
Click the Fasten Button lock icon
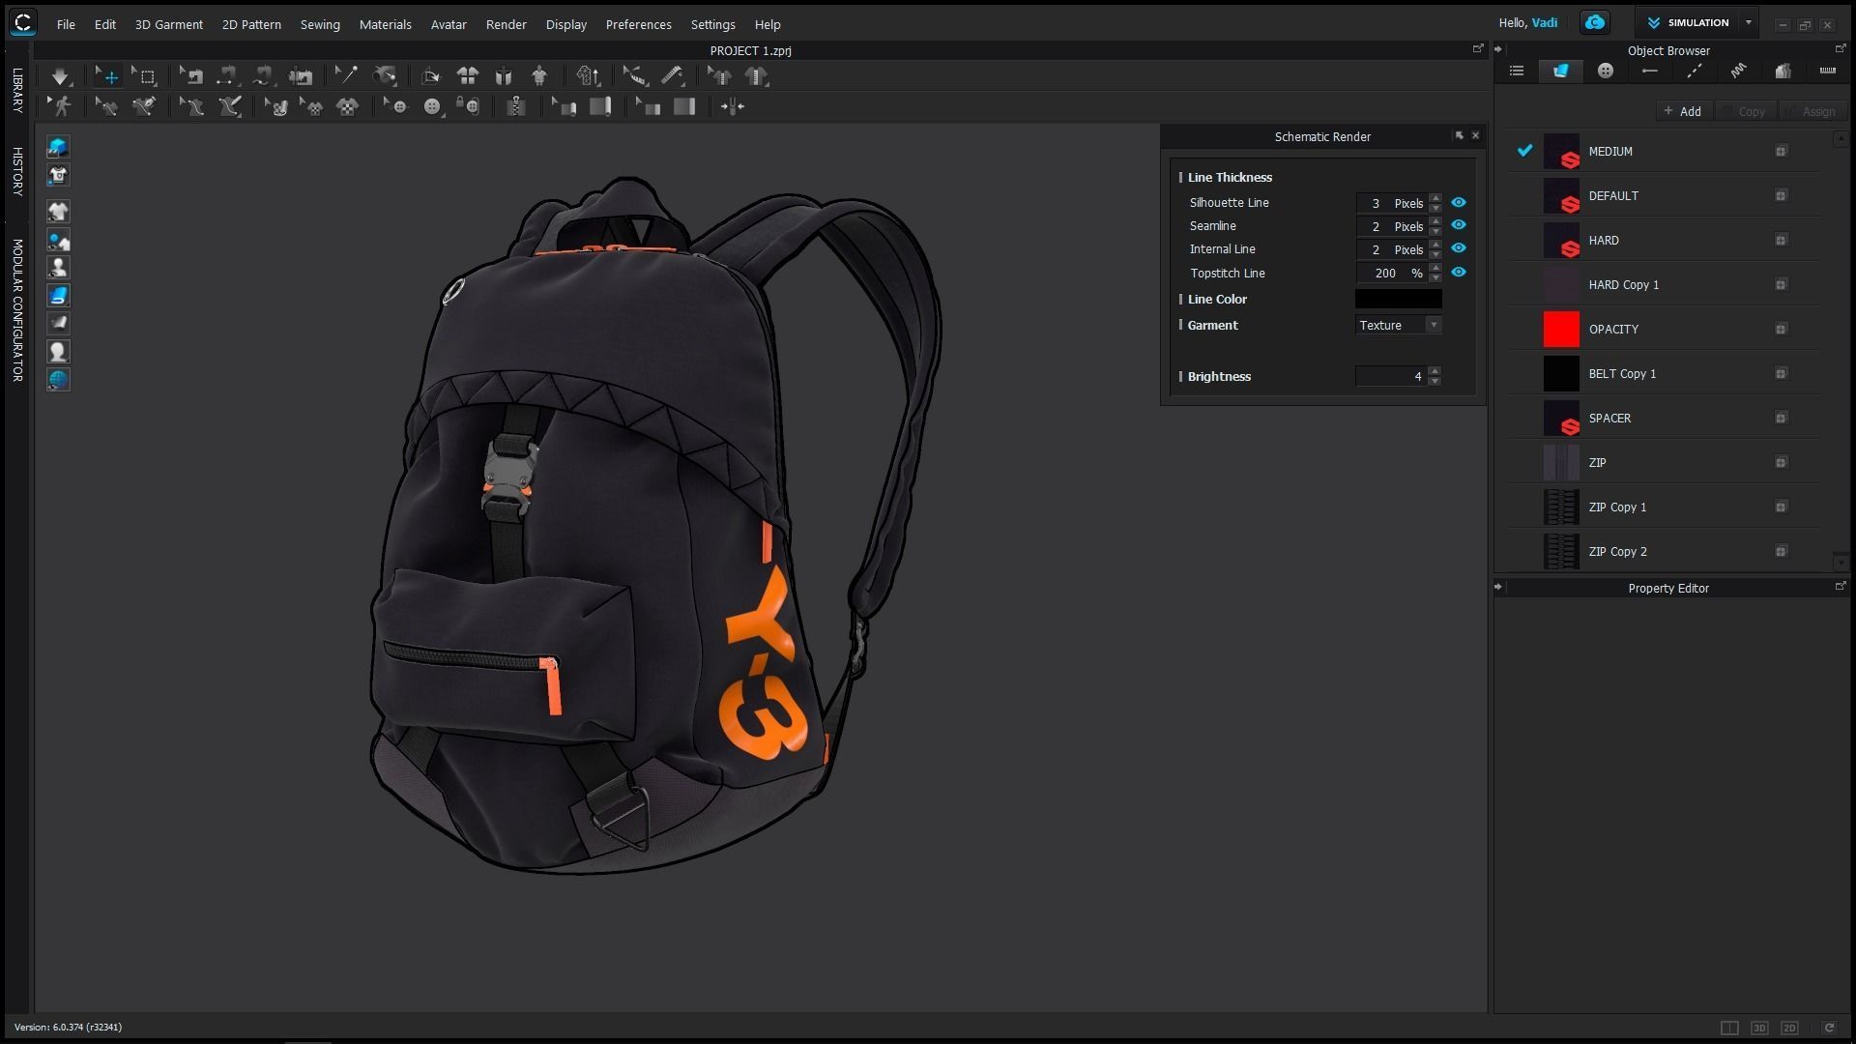point(468,106)
